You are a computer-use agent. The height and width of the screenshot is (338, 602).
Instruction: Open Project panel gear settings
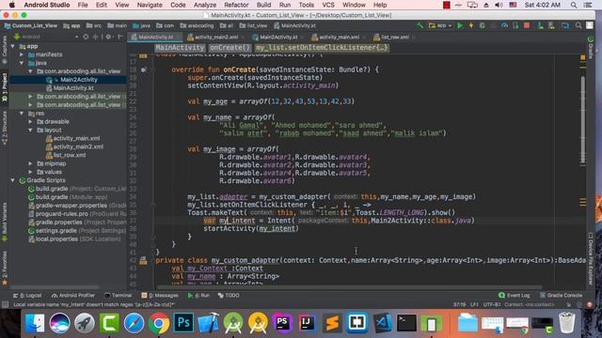pyautogui.click(x=109, y=37)
